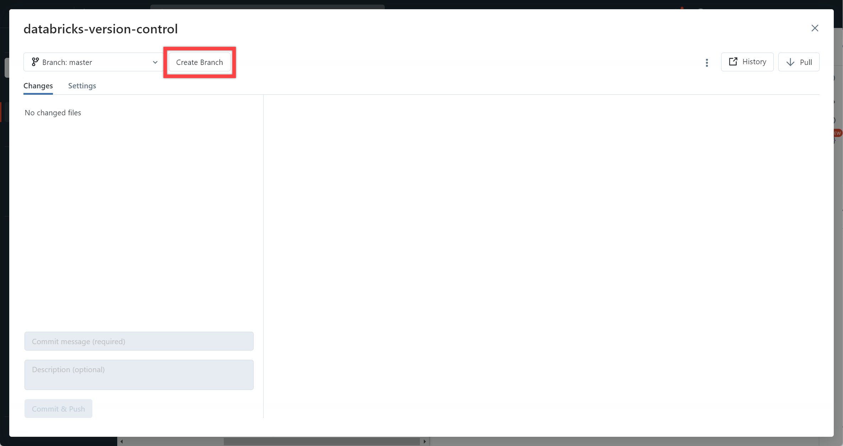Open the three-dot kebab menu
This screenshot has height=446, width=843.
click(x=707, y=62)
